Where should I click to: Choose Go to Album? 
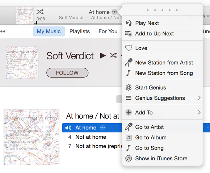162,138
